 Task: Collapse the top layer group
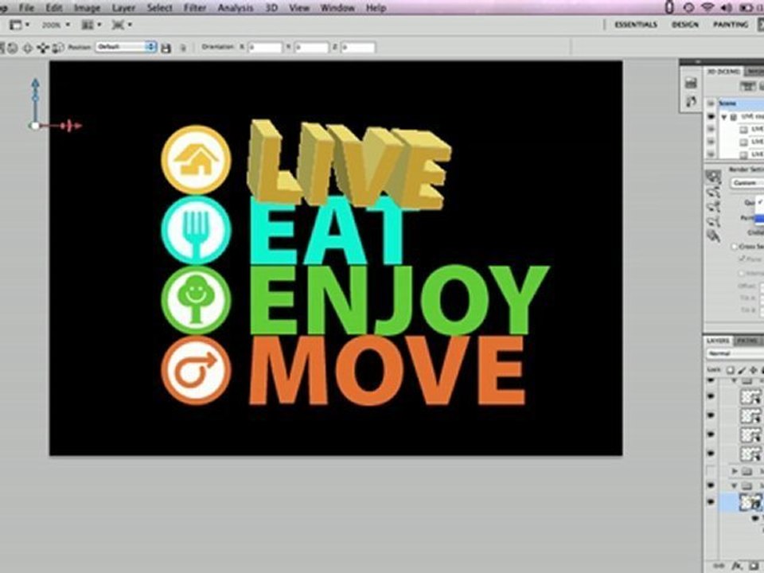pyautogui.click(x=735, y=380)
